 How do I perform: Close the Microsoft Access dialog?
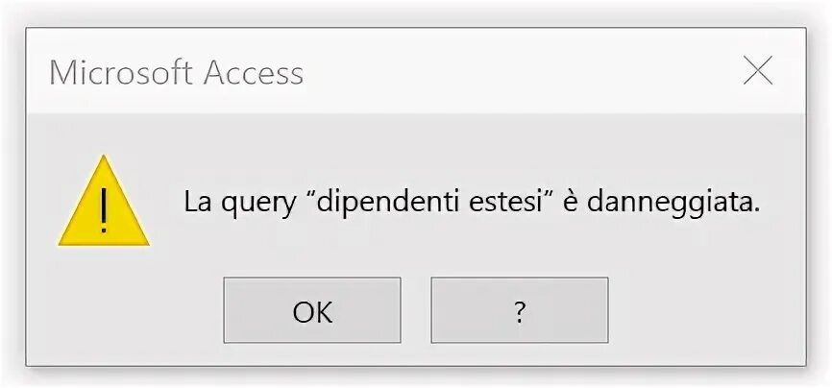tap(758, 71)
